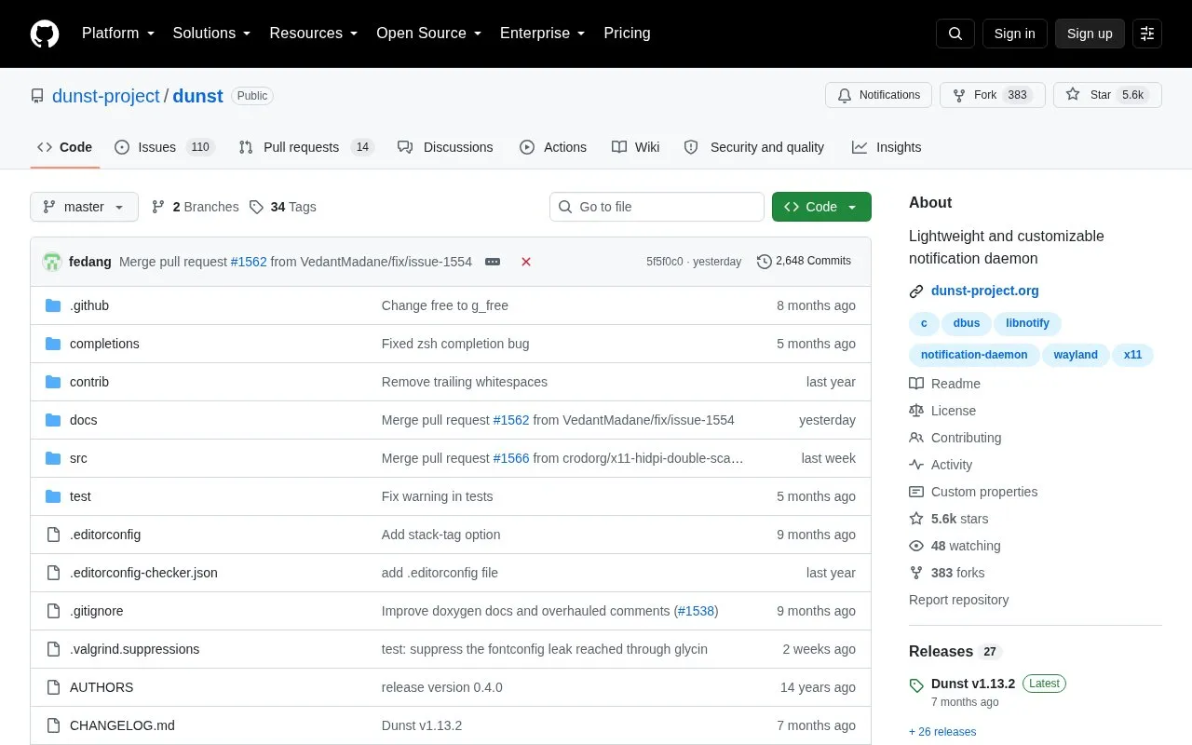
Task: Open the .github folder
Action: click(89, 305)
